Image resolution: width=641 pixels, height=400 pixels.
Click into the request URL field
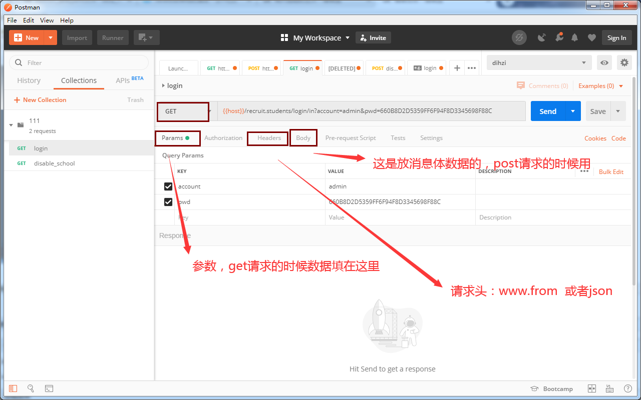coord(372,111)
